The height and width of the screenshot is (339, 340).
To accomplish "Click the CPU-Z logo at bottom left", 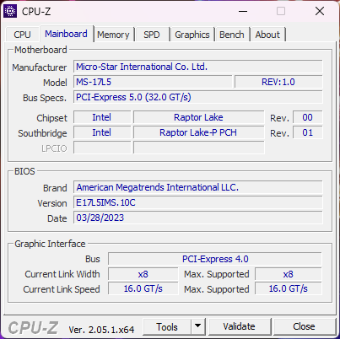I will [33, 328].
